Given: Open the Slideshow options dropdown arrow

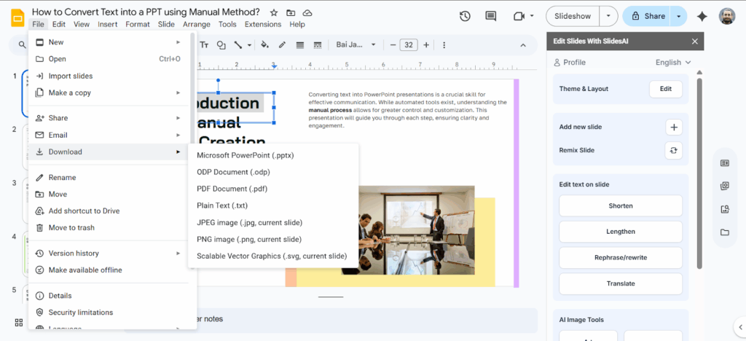Looking at the screenshot, I should (x=608, y=16).
